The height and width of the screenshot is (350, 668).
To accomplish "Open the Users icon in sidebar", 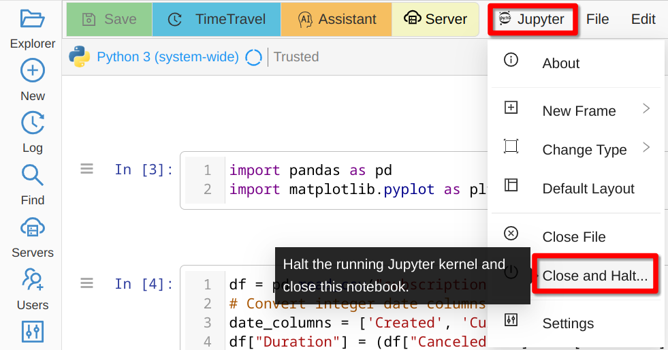I will click(x=32, y=279).
